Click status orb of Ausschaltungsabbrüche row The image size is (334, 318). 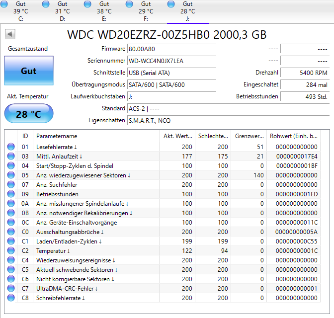pos(11,232)
